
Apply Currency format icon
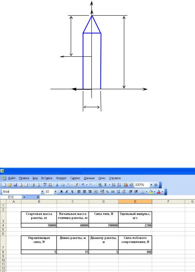pos(102,192)
